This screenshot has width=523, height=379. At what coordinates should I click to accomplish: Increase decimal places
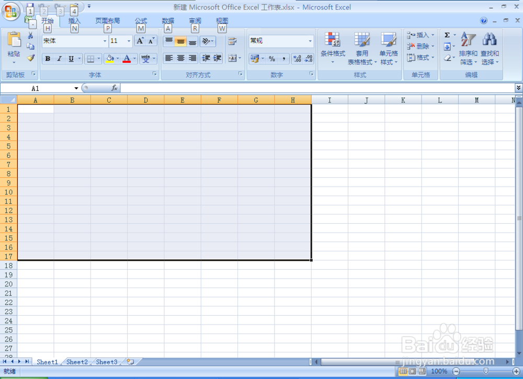pos(297,59)
